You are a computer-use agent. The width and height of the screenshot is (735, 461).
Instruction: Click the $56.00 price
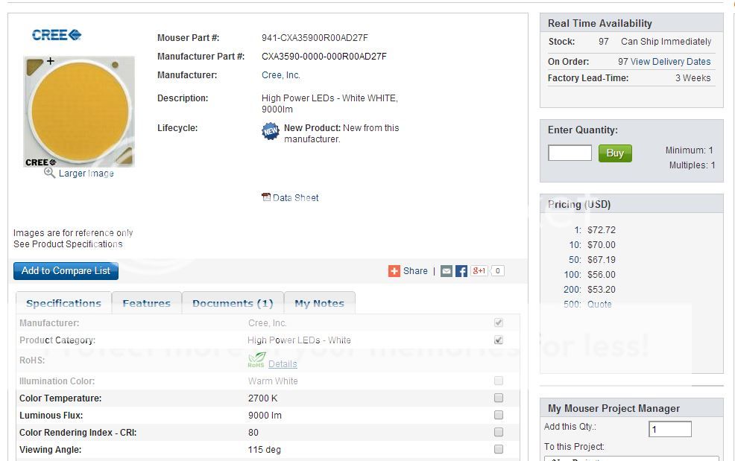pos(602,275)
